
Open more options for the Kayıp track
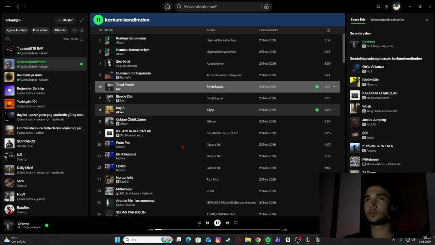tap(335, 110)
